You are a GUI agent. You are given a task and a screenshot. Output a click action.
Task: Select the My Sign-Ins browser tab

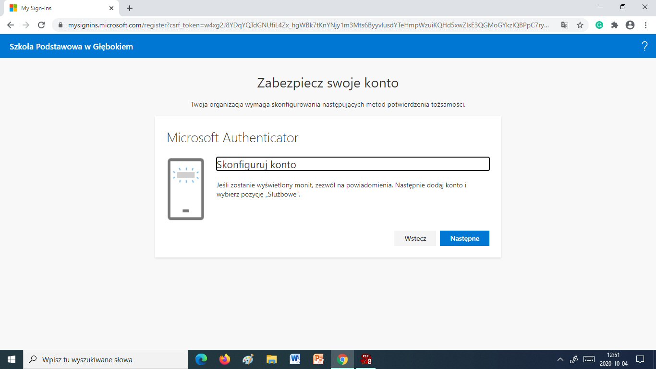pyautogui.click(x=58, y=8)
